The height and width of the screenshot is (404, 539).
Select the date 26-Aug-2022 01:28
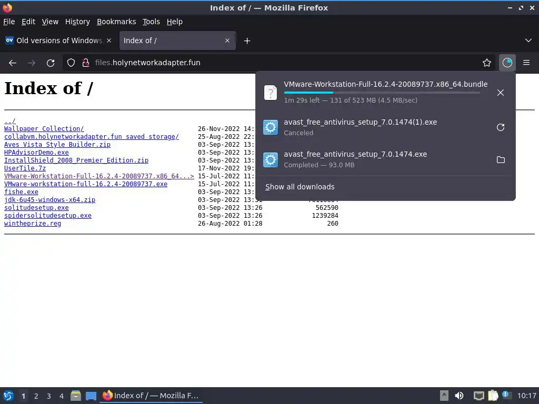[230, 224]
